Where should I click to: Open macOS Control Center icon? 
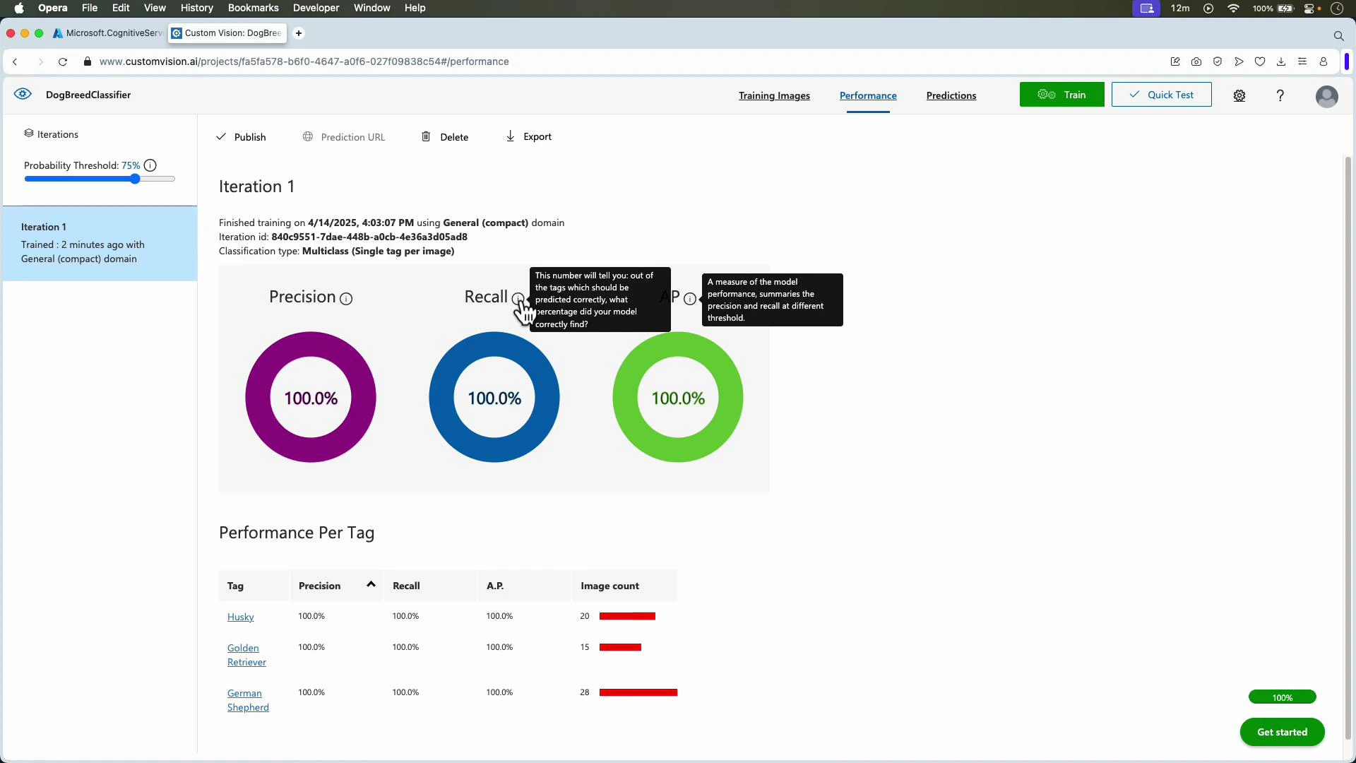(x=1310, y=8)
